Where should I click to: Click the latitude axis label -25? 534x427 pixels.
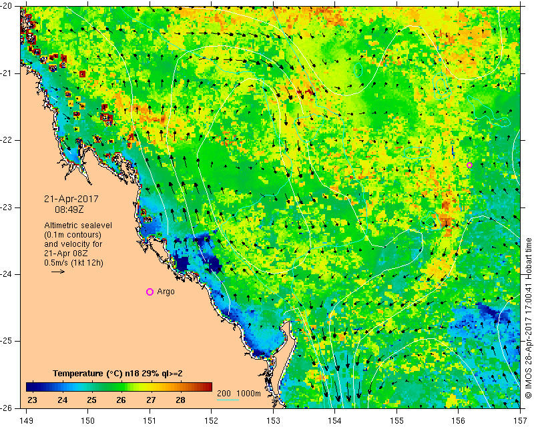click(x=7, y=341)
